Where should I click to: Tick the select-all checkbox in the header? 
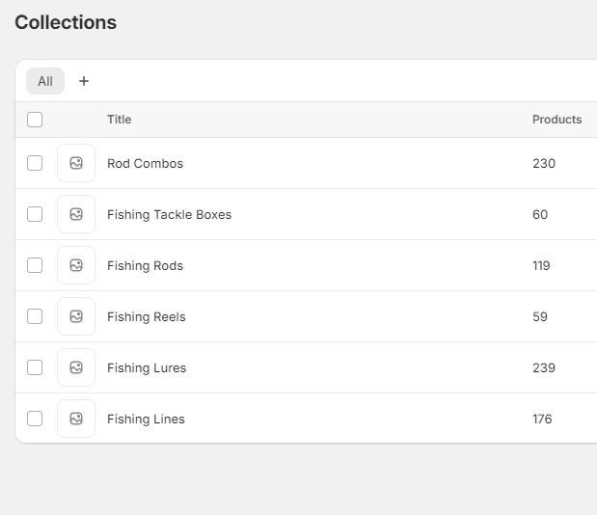click(x=35, y=120)
